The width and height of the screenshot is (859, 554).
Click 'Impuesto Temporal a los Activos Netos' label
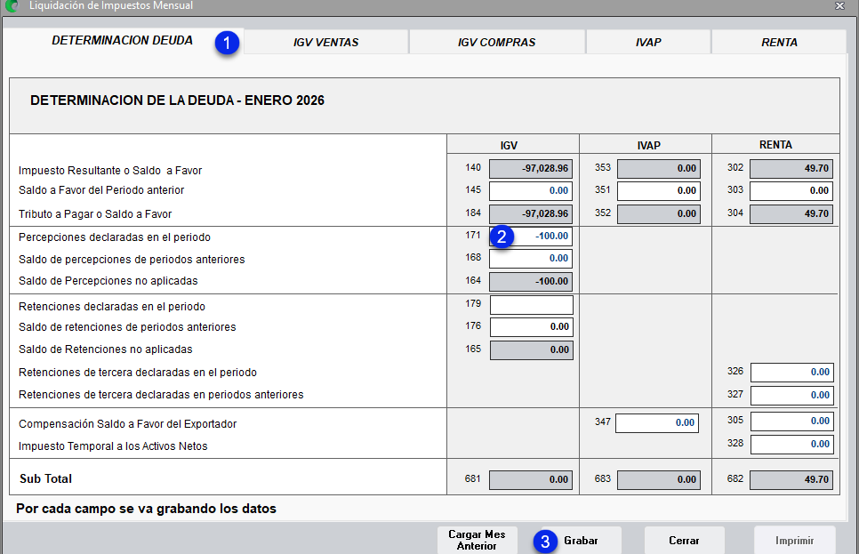[113, 446]
